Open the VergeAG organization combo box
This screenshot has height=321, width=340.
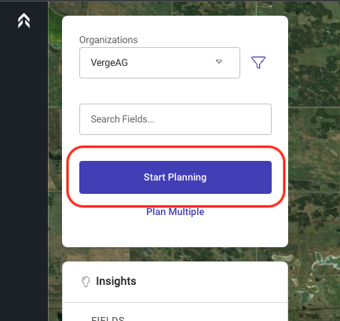coord(159,63)
